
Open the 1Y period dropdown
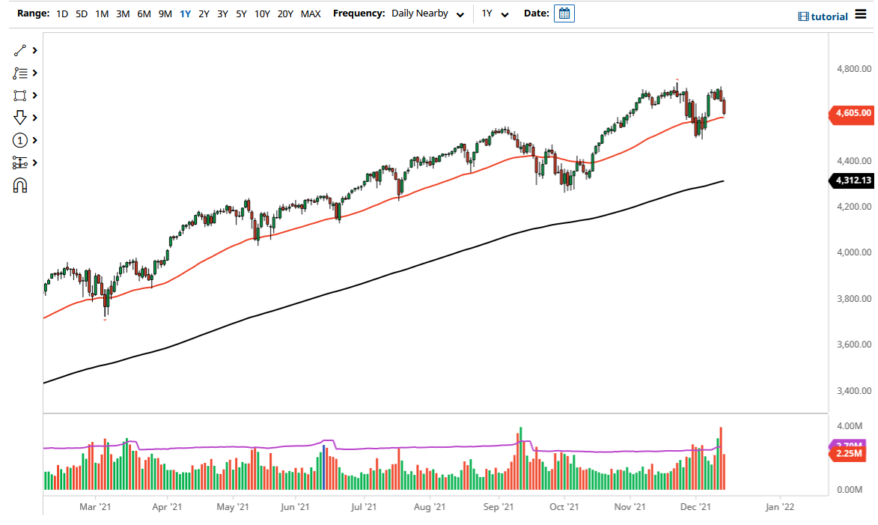(x=493, y=13)
